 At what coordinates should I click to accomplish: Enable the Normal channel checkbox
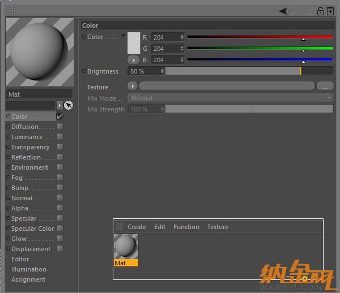click(59, 197)
